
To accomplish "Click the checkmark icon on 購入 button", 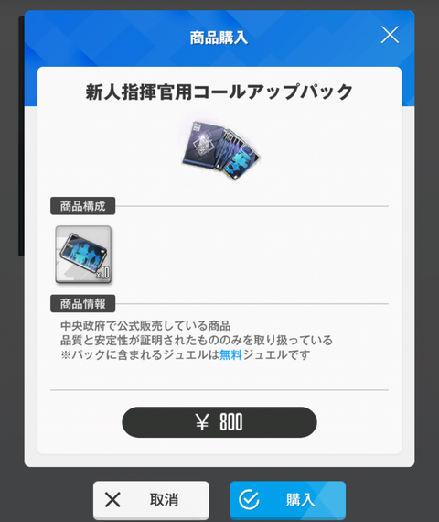I will click(249, 500).
